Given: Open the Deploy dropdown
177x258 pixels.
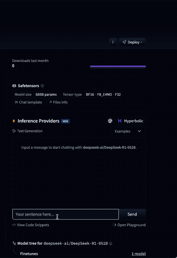Looking at the screenshot, I should coord(132,42).
